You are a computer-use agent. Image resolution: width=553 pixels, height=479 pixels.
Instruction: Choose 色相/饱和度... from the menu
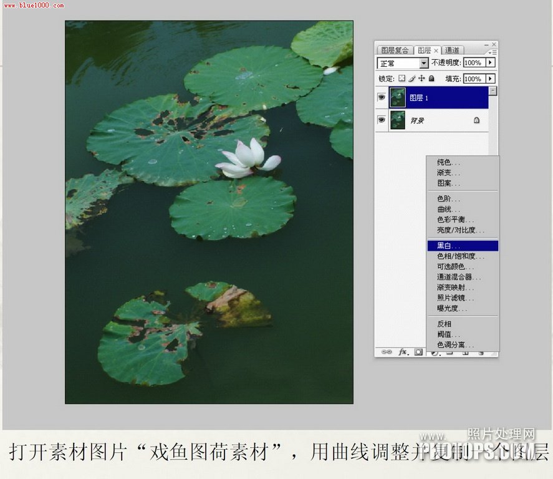coord(463,256)
